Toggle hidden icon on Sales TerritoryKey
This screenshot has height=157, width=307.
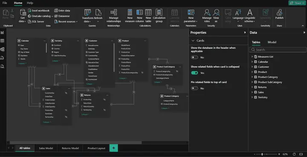click(x=66, y=117)
